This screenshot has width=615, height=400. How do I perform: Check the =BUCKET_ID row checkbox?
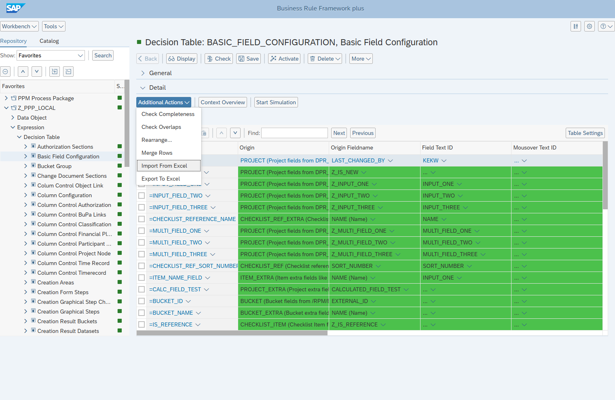[142, 301]
